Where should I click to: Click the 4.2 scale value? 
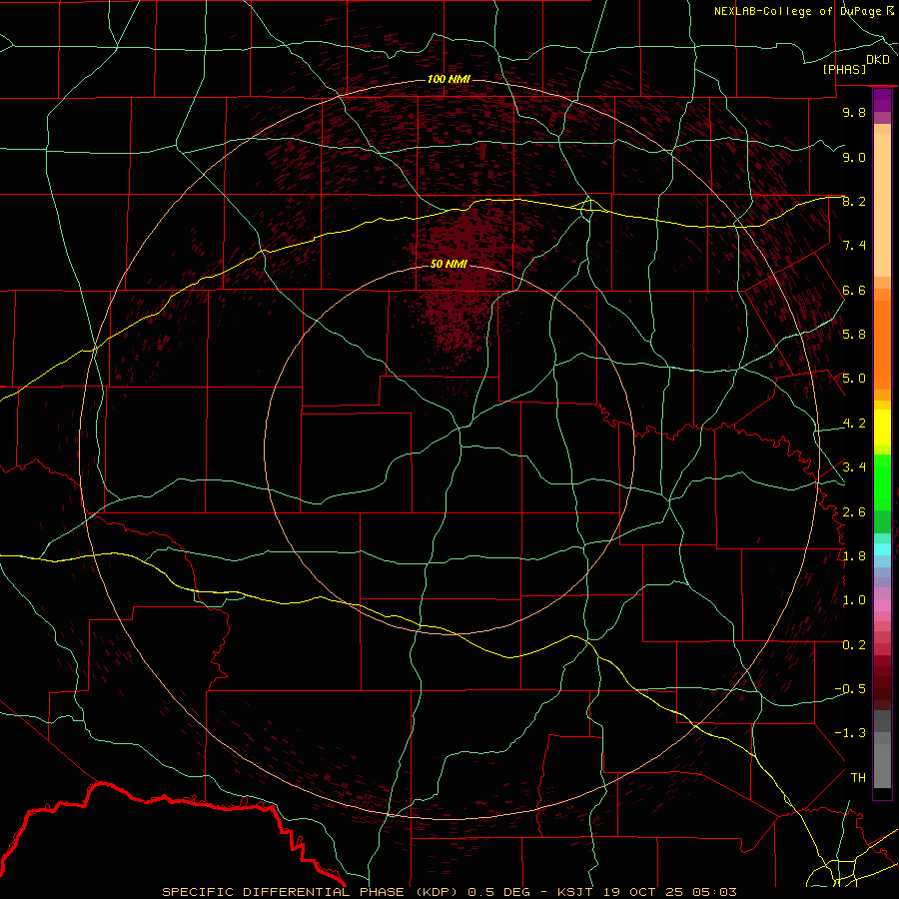coord(854,423)
